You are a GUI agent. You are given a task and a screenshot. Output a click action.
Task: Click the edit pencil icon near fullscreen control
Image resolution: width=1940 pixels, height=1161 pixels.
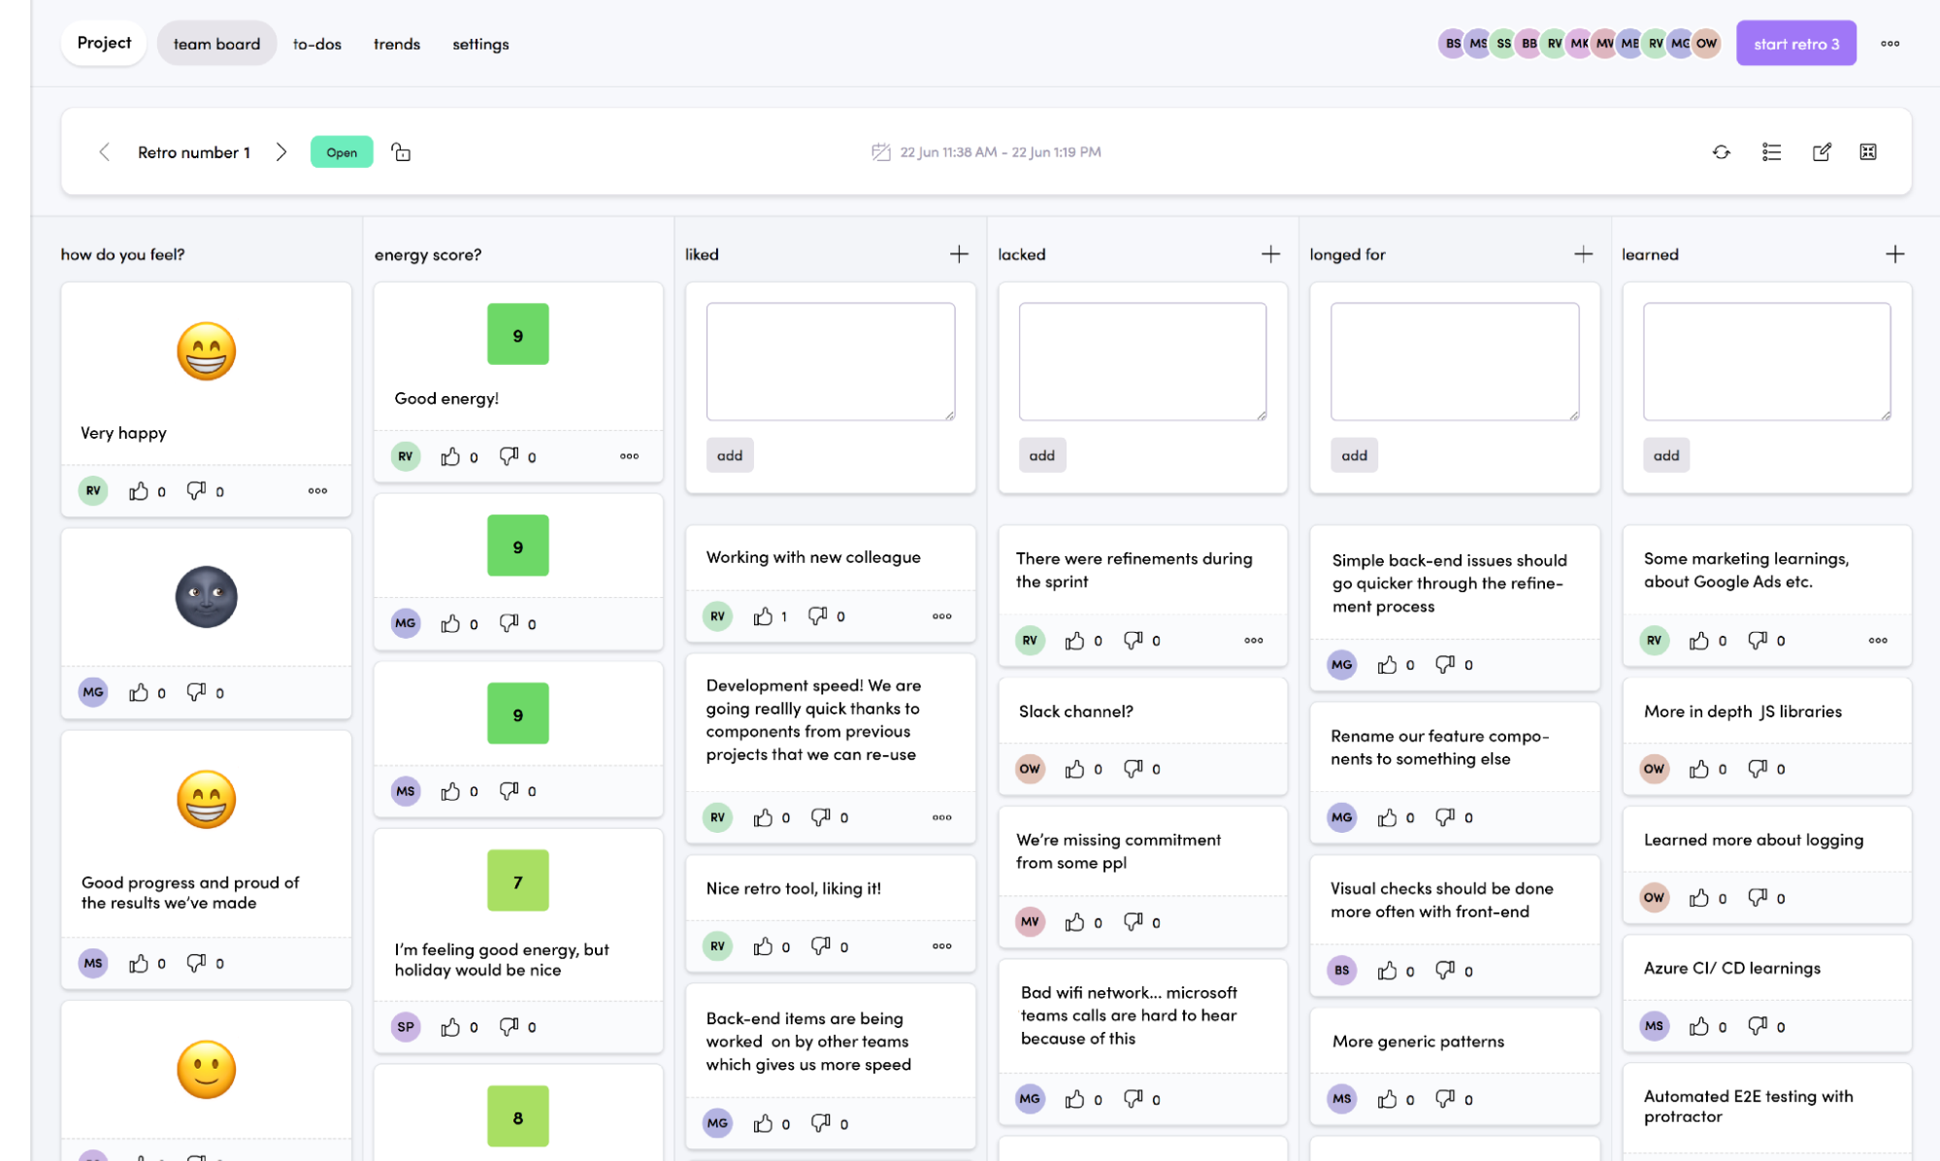point(1822,151)
